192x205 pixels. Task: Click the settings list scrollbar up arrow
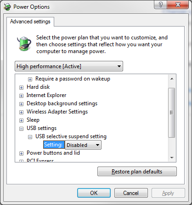(x=172, y=79)
